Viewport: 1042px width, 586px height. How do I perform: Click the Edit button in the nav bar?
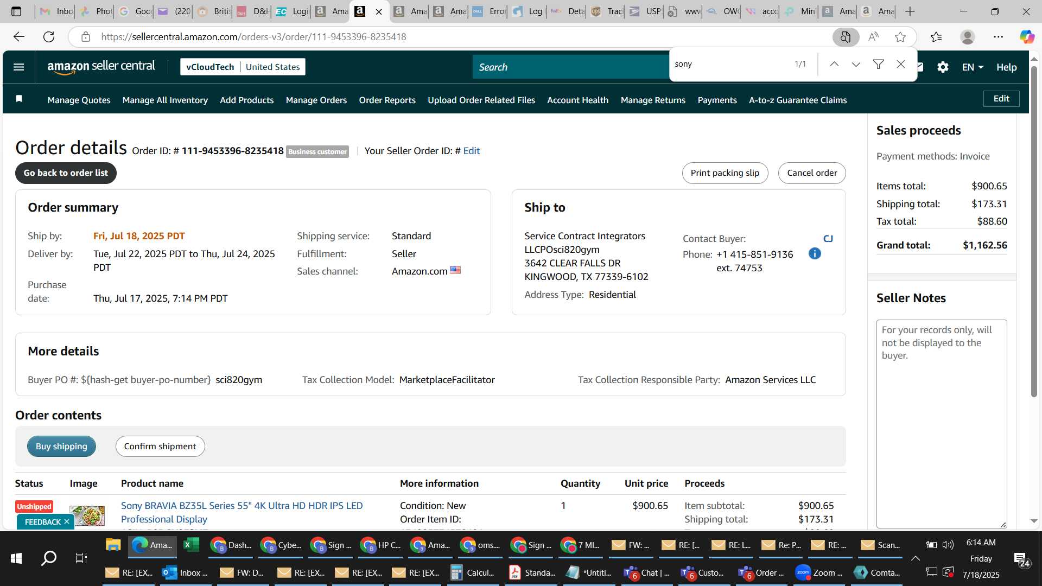pos(1001,99)
